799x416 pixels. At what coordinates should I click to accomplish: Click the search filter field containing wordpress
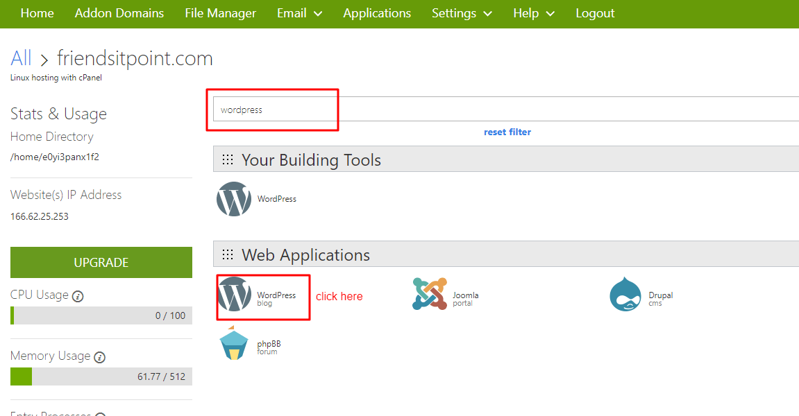pos(506,110)
